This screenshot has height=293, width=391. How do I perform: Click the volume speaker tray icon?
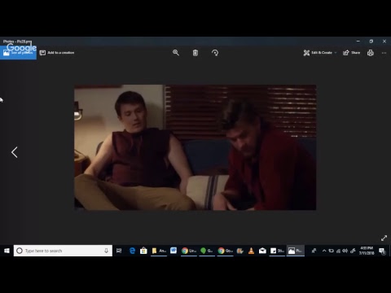pyautogui.click(x=345, y=251)
